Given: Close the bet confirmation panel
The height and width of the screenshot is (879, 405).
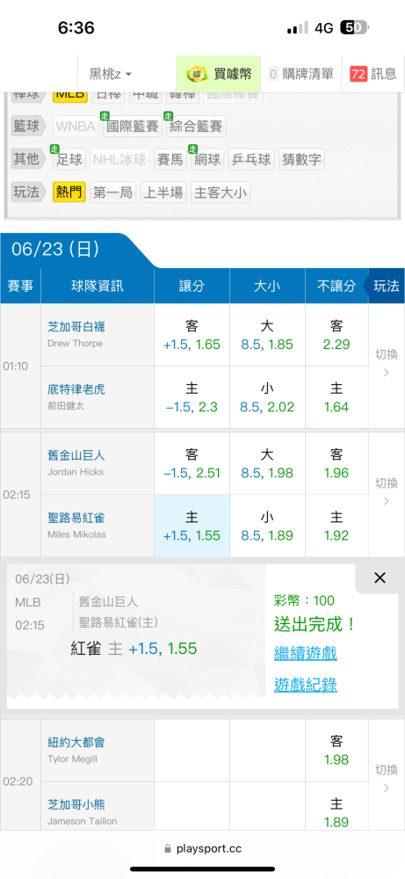Looking at the screenshot, I should [x=380, y=578].
